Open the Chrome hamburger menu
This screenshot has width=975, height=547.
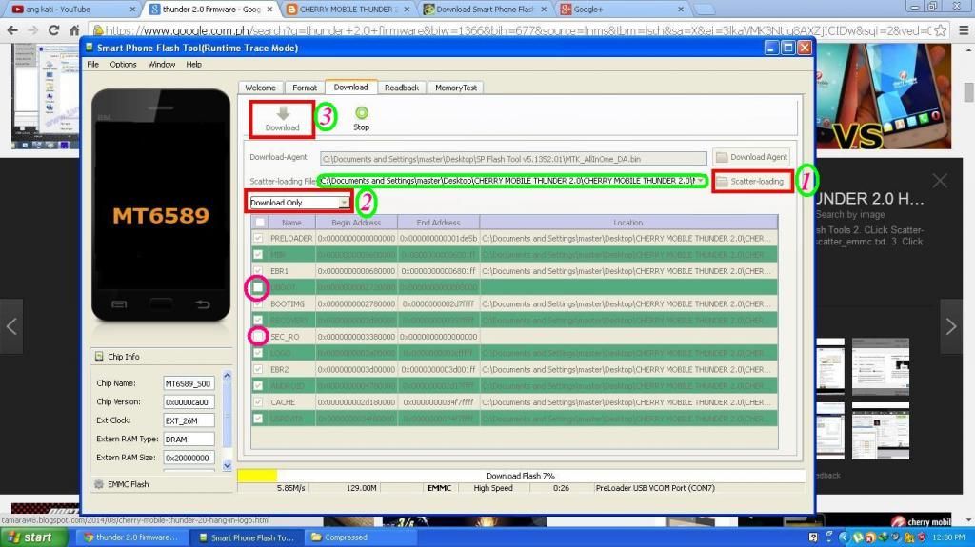click(964, 29)
